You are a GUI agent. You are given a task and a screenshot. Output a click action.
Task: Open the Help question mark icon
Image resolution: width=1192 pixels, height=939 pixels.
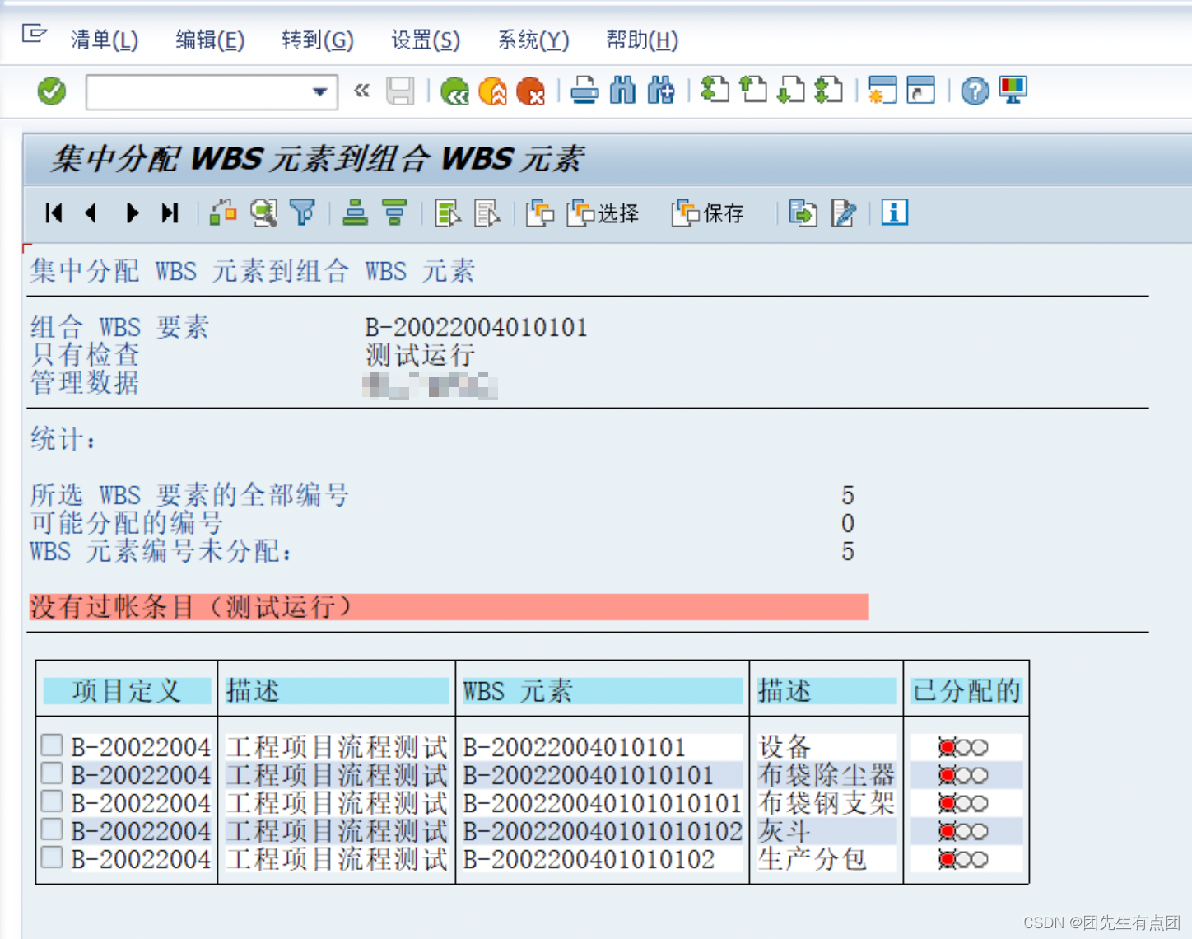click(x=975, y=91)
